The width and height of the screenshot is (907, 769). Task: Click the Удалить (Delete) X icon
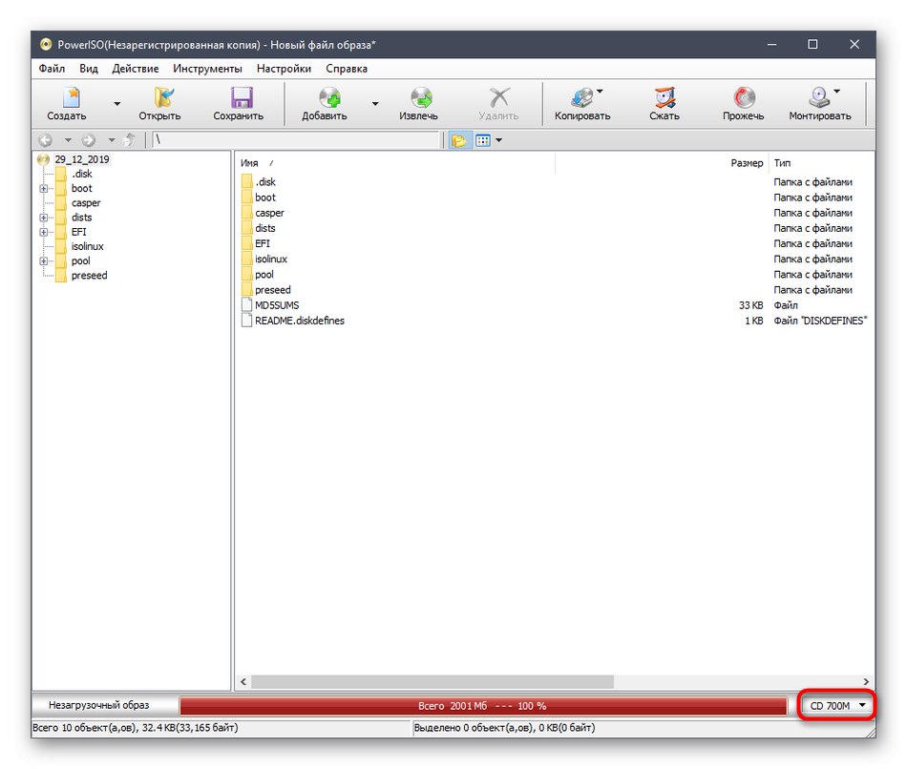[x=498, y=97]
